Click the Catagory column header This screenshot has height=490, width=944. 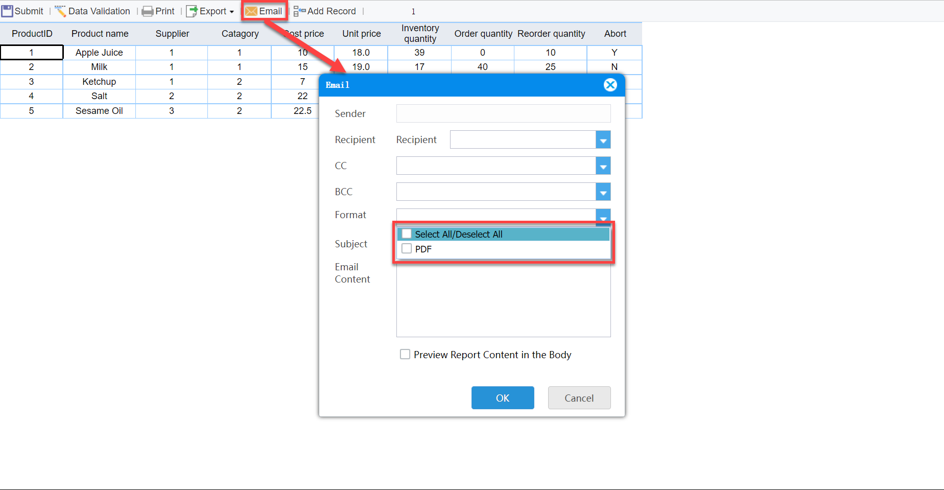pyautogui.click(x=240, y=34)
